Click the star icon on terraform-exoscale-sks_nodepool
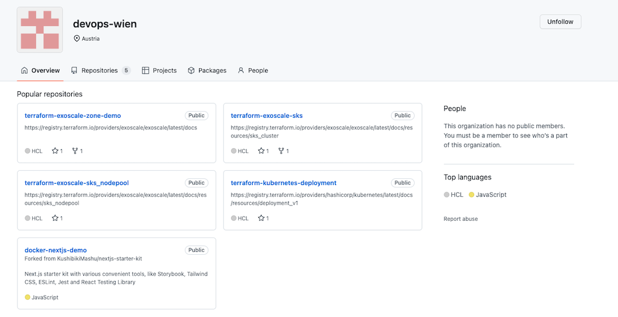Image resolution: width=618 pixels, height=317 pixels. click(x=55, y=218)
